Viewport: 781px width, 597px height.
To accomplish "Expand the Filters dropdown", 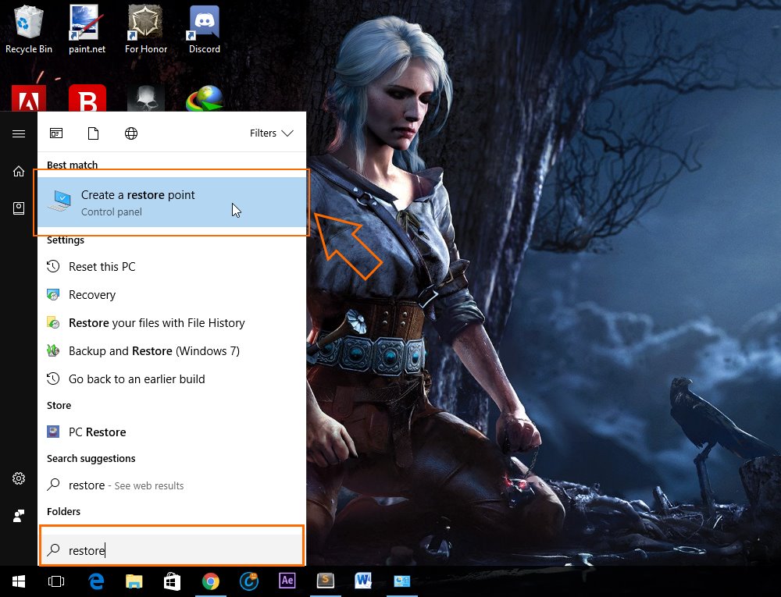I will 272,133.
